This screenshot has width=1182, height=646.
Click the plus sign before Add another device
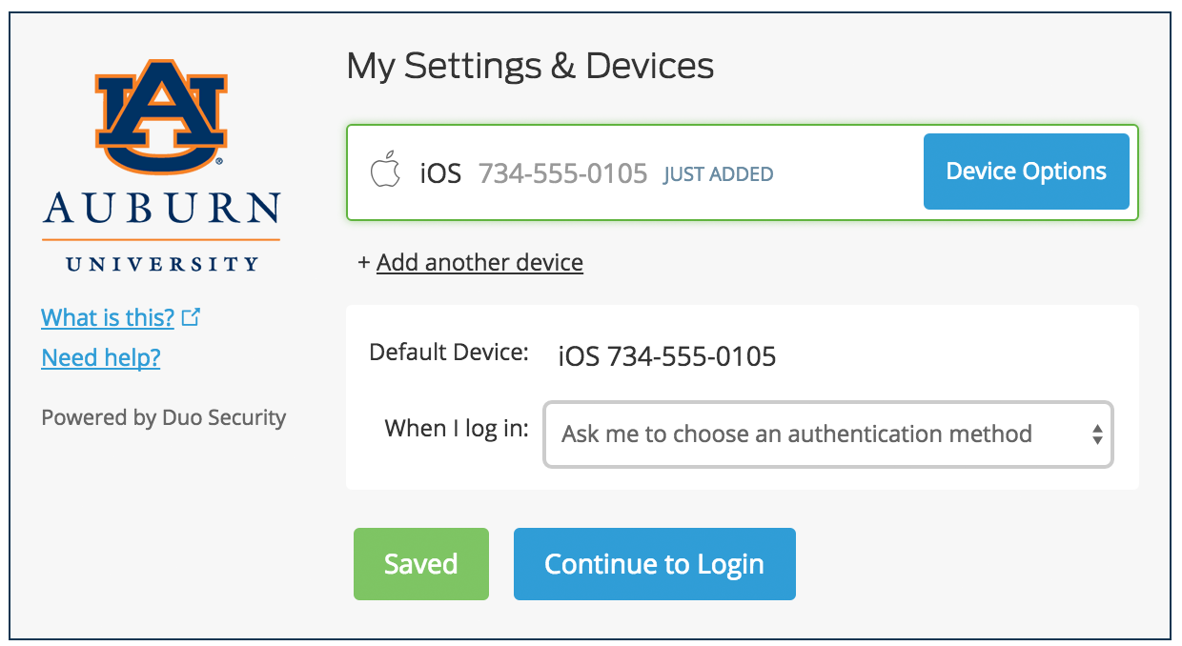[x=363, y=262]
